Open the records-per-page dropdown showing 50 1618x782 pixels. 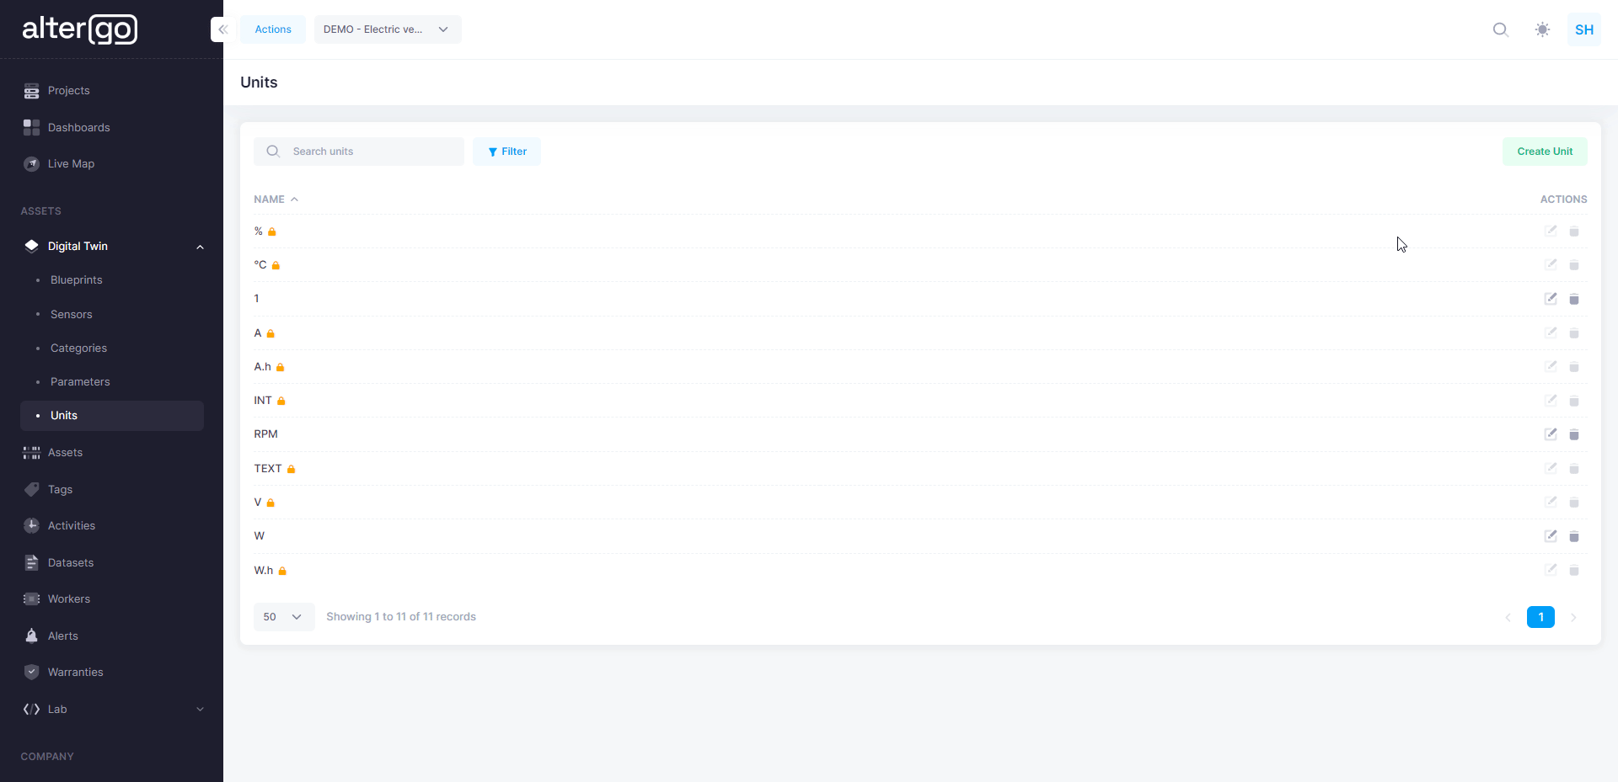pos(282,616)
